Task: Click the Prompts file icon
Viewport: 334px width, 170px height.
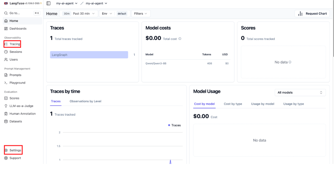Action: [6, 75]
